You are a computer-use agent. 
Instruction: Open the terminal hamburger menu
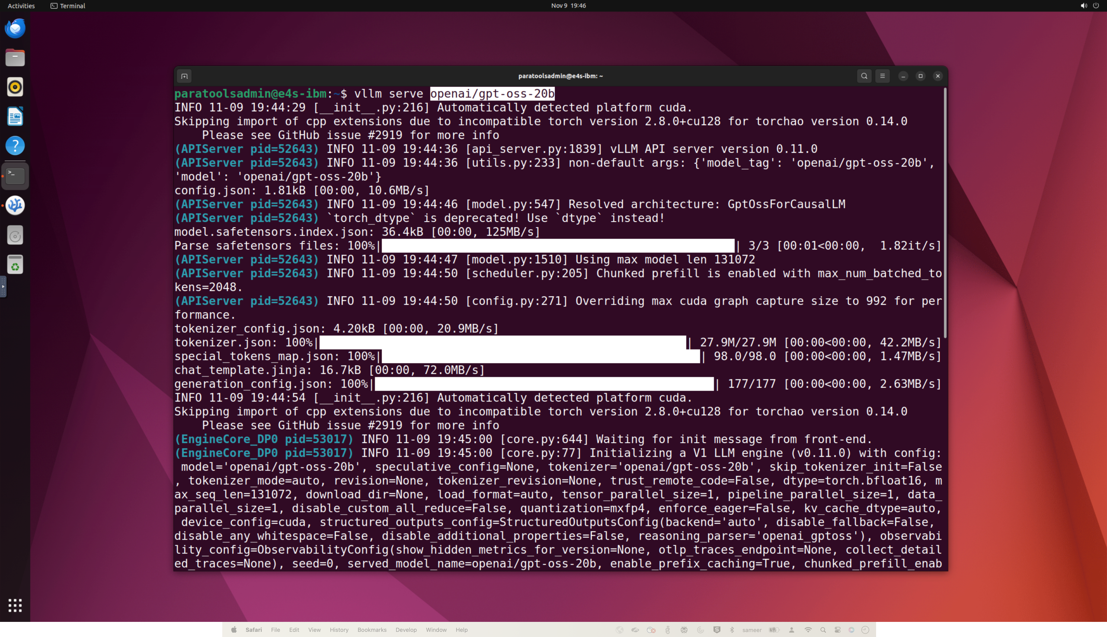[882, 76]
